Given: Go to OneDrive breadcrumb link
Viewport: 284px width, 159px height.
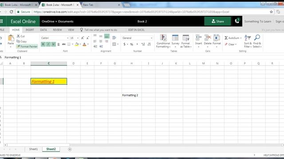Looking at the screenshot, I should (48, 21).
